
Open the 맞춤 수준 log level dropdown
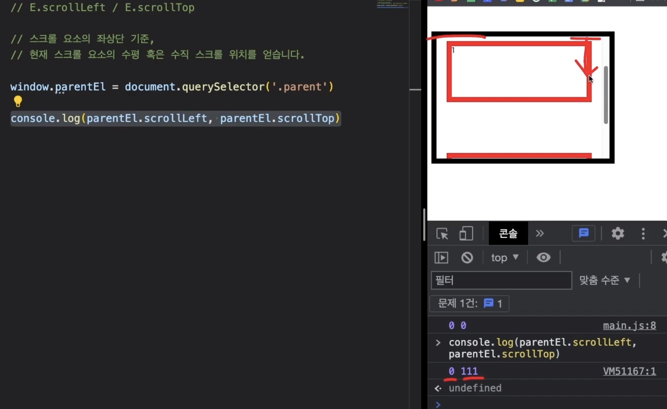[x=605, y=280]
